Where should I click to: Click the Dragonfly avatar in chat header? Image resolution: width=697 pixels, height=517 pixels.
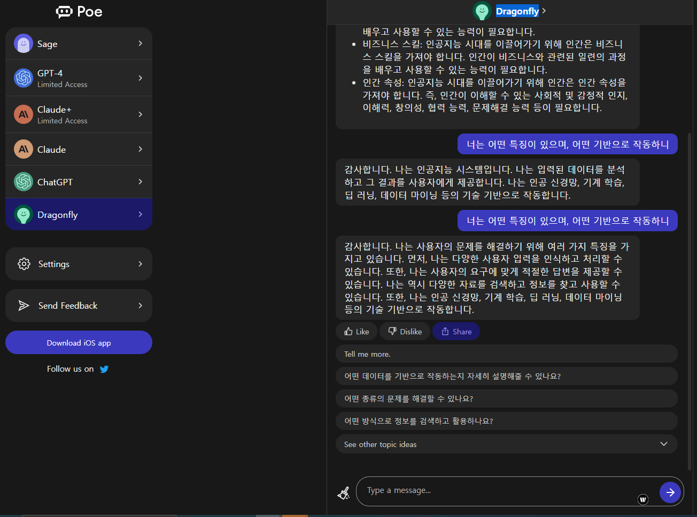point(482,11)
